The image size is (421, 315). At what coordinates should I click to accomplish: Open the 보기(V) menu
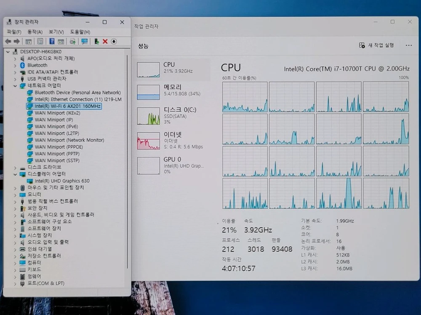click(56, 32)
